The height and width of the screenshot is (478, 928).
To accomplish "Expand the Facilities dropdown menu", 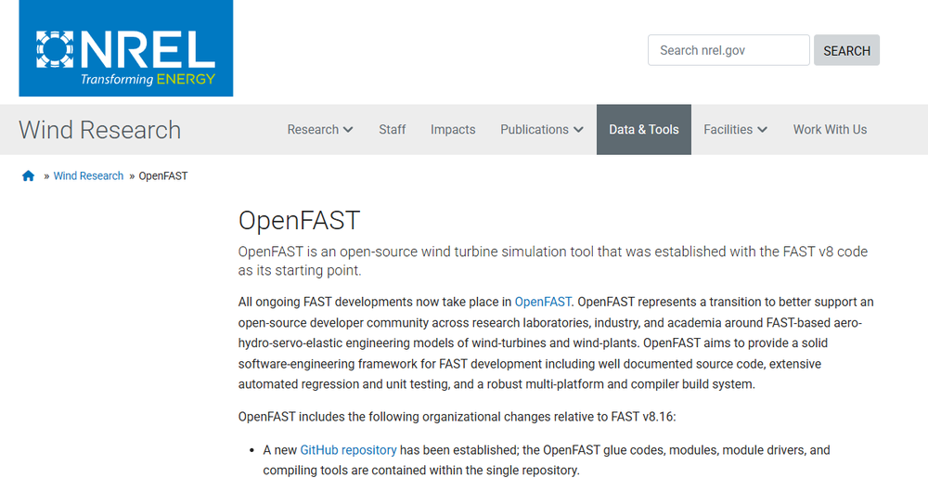I will (x=736, y=130).
